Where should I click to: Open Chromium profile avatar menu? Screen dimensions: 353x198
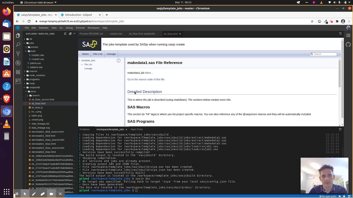pos(343,21)
